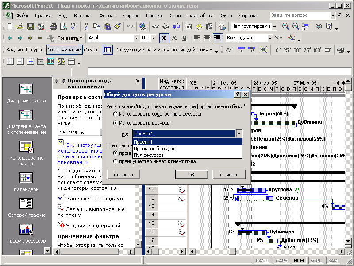
Task: Open Ресурсы guide section
Action: point(35,50)
